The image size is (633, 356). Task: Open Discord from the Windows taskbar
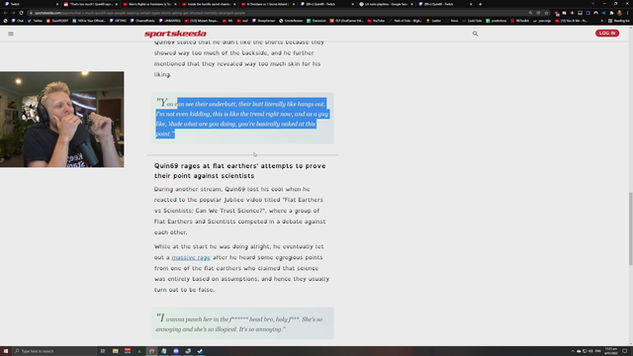tap(176, 351)
